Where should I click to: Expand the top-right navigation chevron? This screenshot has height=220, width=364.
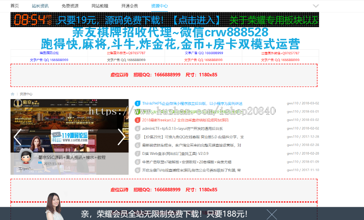point(316,6)
